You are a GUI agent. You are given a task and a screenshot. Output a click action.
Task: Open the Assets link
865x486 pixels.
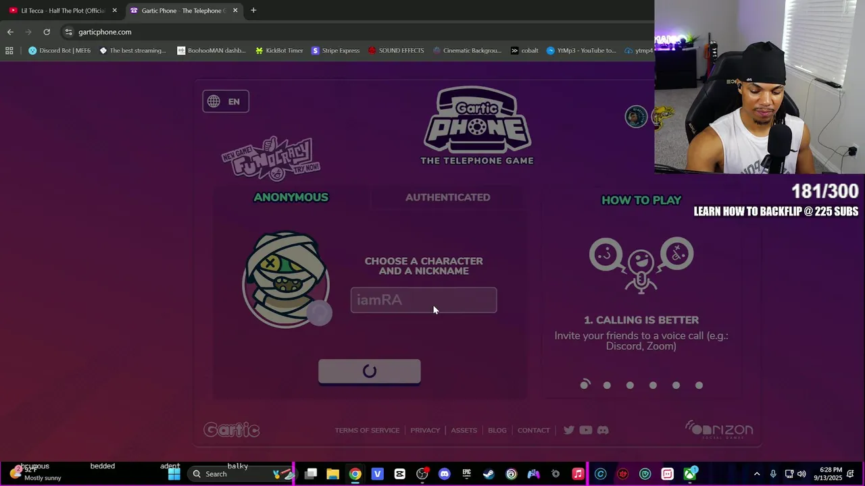pos(464,430)
